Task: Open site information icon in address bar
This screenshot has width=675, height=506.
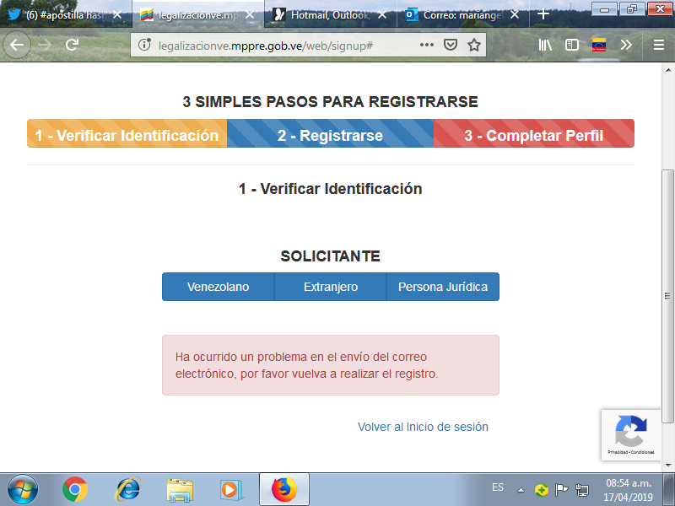Action: (144, 45)
